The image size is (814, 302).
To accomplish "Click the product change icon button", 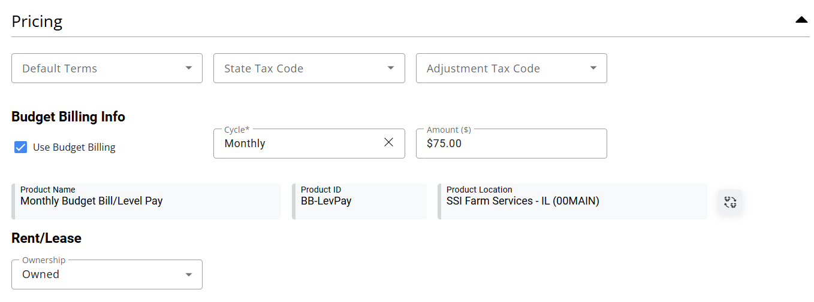I will click(730, 202).
